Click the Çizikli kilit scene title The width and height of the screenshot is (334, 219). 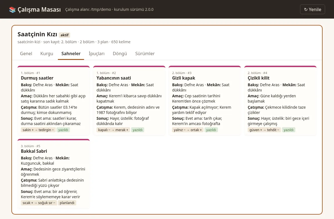click(259, 78)
